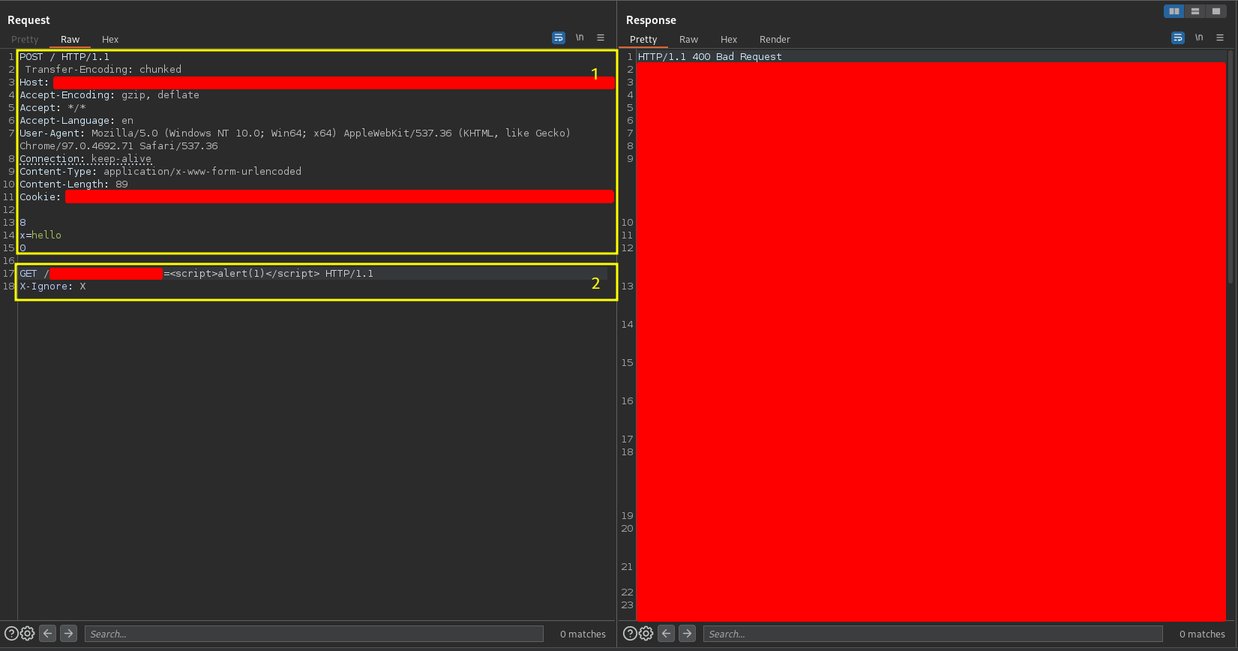This screenshot has width=1238, height=651.
Task: Open the Response panel options menu
Action: (x=1220, y=37)
